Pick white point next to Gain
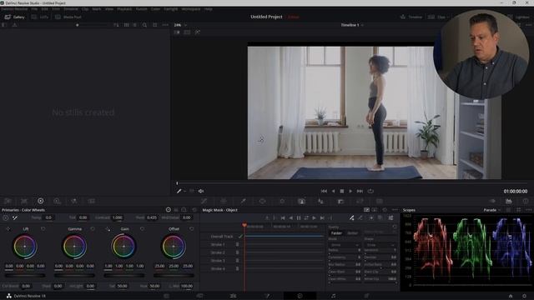Image resolution: width=534 pixels, height=300 pixels. coord(108,229)
